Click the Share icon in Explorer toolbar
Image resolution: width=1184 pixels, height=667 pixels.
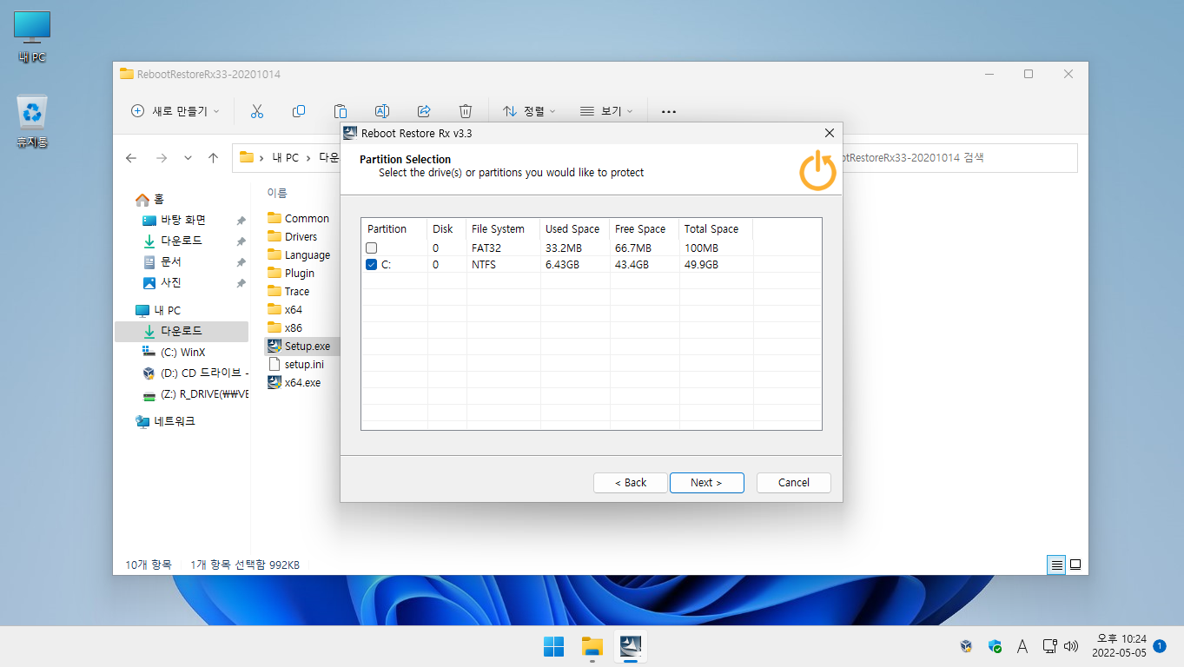[x=424, y=111]
